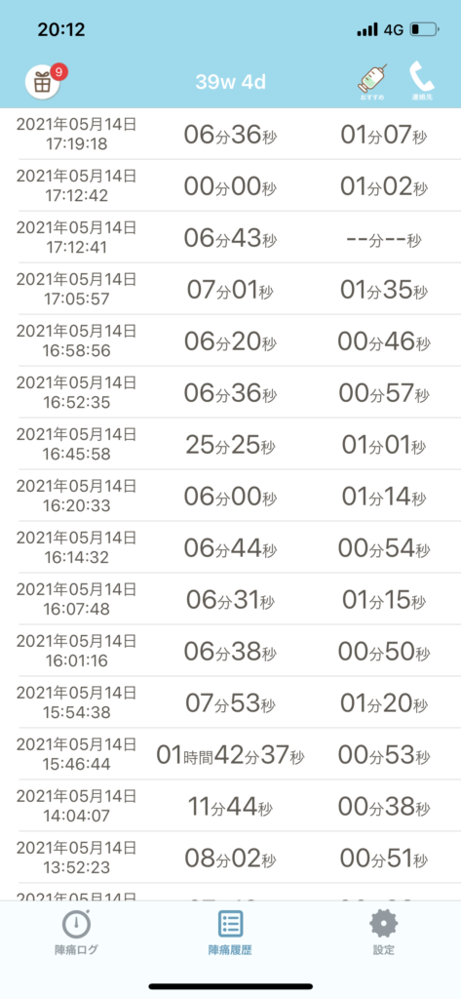Select the 14:04:07 record showing 11分44秒
Screen dimensions: 461x999
coord(230,805)
